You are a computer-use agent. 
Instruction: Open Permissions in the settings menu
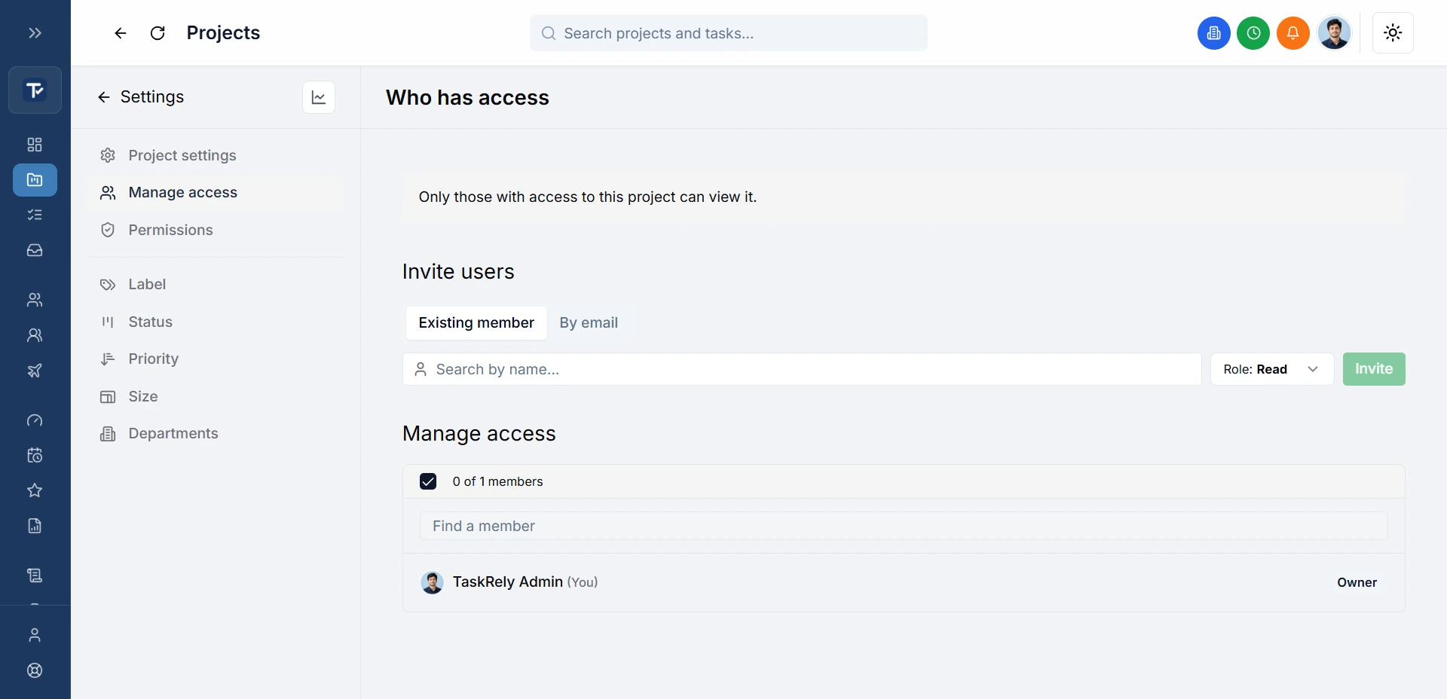(216, 230)
